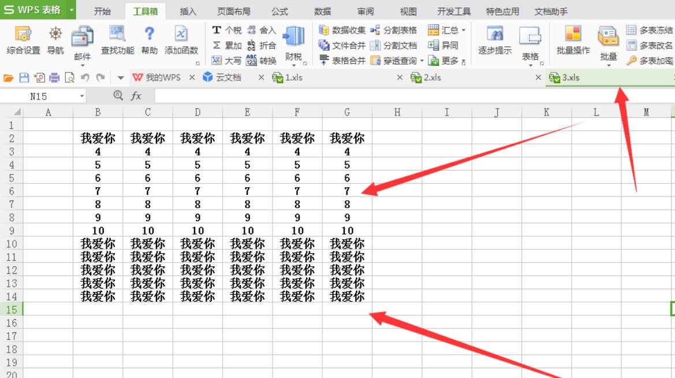Viewport: 675px width, 378px height.
Task: Switch to the 开始 ribbon tab
Action: [x=102, y=11]
